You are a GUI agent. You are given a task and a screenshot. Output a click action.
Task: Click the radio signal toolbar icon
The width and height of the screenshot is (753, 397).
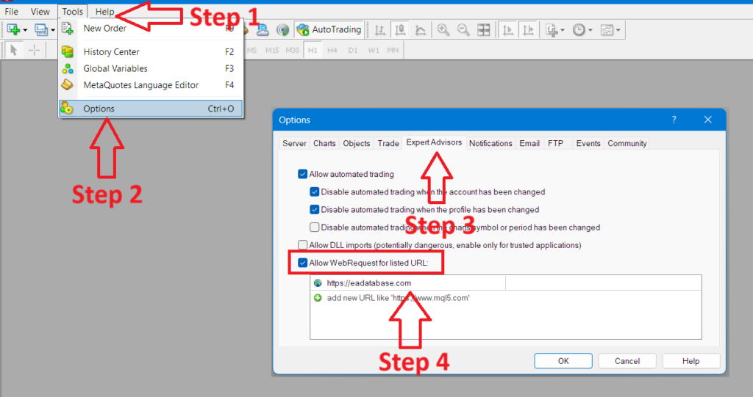[x=283, y=30]
